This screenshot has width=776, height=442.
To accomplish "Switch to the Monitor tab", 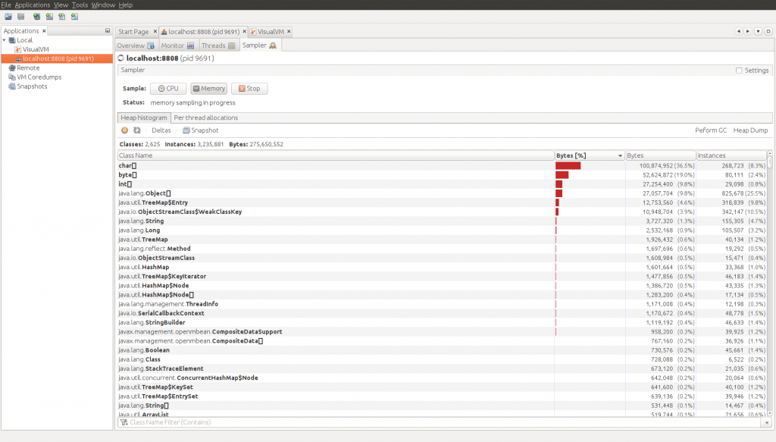I will click(x=177, y=45).
